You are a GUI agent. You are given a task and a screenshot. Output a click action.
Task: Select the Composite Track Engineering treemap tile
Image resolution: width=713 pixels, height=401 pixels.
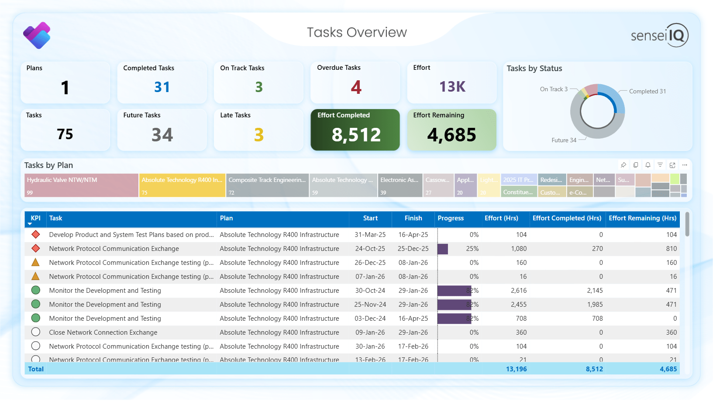point(267,185)
